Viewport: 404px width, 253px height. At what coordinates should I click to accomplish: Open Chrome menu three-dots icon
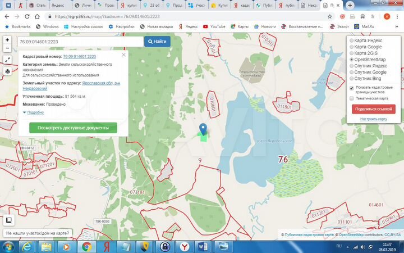point(397,16)
